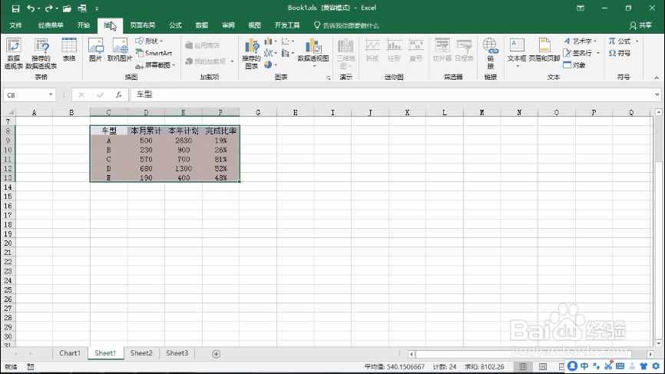Select the cell showing 81%
The width and height of the screenshot is (665, 374).
(x=220, y=159)
